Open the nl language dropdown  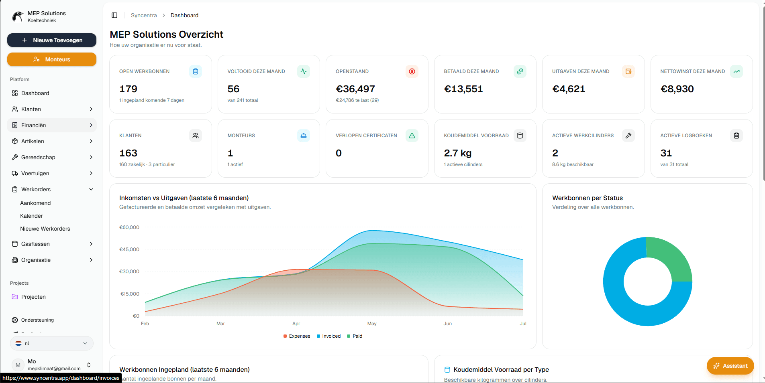tap(52, 343)
